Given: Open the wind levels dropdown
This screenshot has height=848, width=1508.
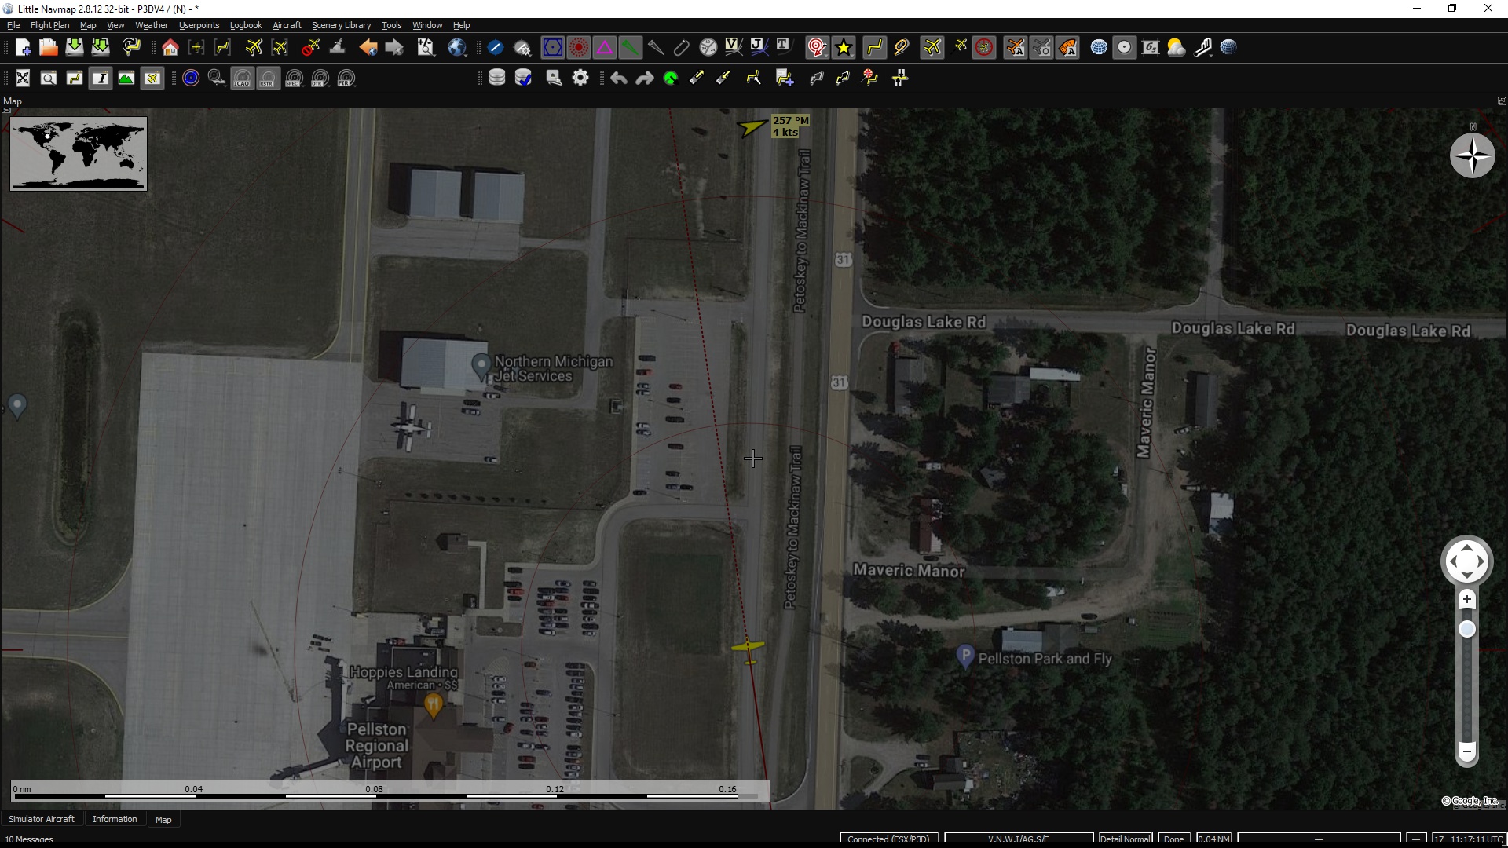Looking at the screenshot, I should [x=1203, y=48].
